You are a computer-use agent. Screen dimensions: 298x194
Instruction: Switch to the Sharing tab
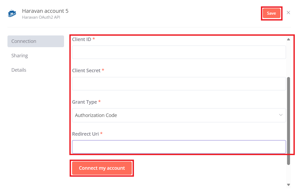[x=20, y=56]
